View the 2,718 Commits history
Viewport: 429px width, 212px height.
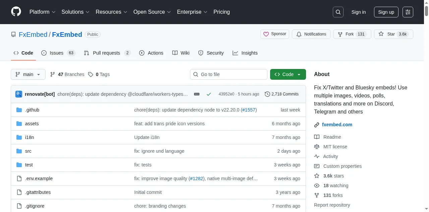[x=282, y=94]
